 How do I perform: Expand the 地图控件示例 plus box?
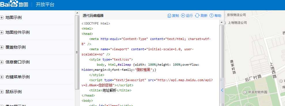(x=2, y=33)
